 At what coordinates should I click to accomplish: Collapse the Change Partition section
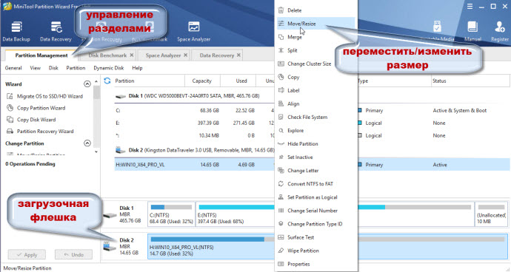tap(87, 143)
